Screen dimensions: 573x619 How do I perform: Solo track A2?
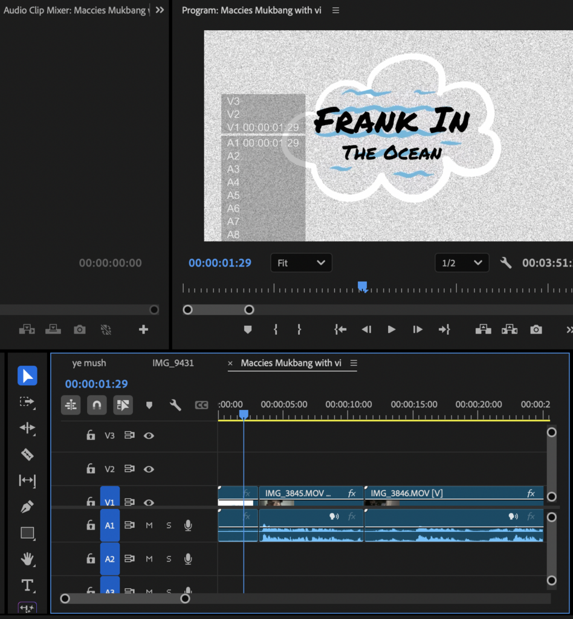click(x=169, y=559)
